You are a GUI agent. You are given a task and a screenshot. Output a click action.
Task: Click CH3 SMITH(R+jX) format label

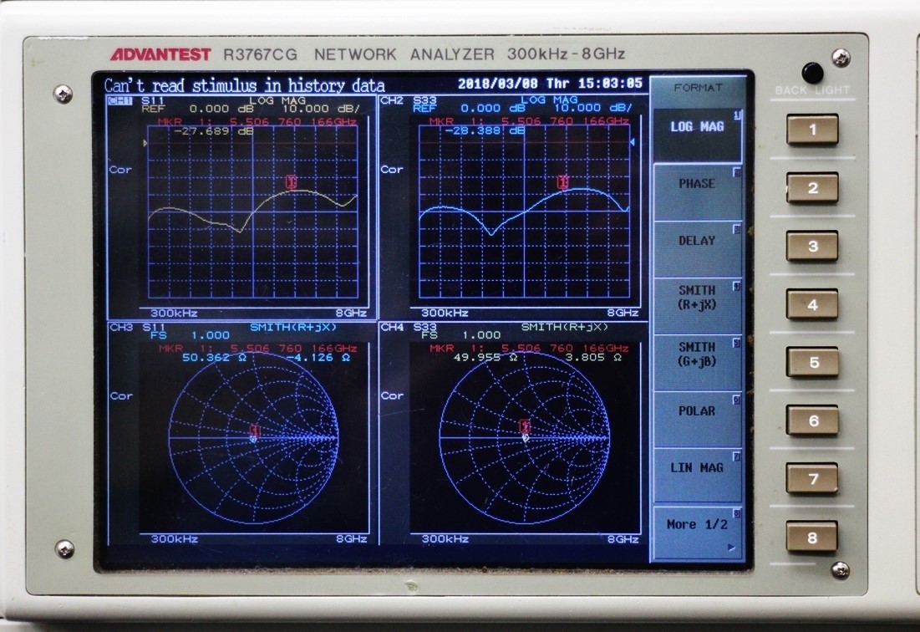[293, 328]
